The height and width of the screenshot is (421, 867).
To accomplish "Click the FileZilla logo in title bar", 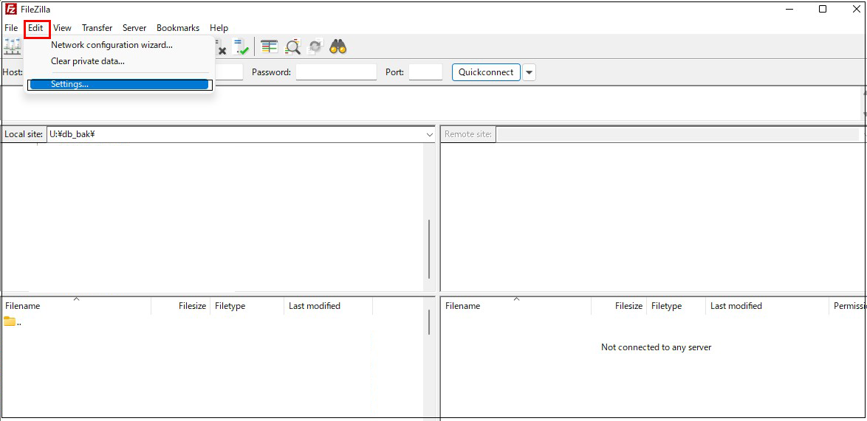I will 10,9.
